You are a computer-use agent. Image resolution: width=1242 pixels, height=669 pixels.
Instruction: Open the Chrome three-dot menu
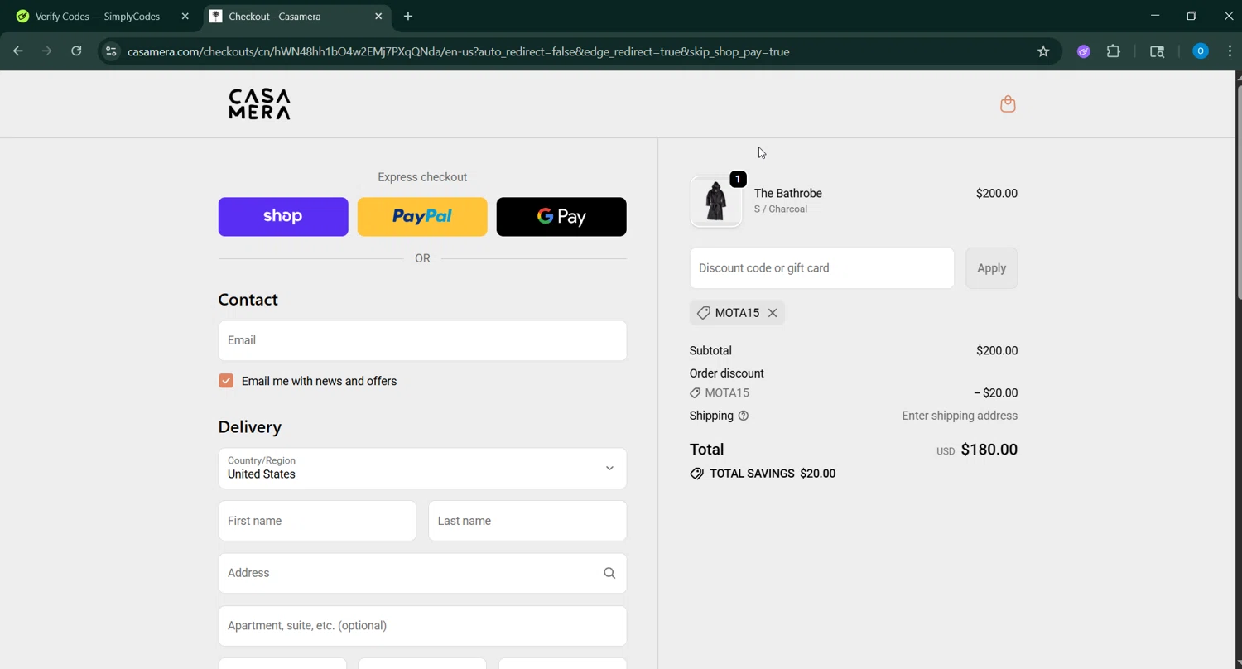(1230, 51)
